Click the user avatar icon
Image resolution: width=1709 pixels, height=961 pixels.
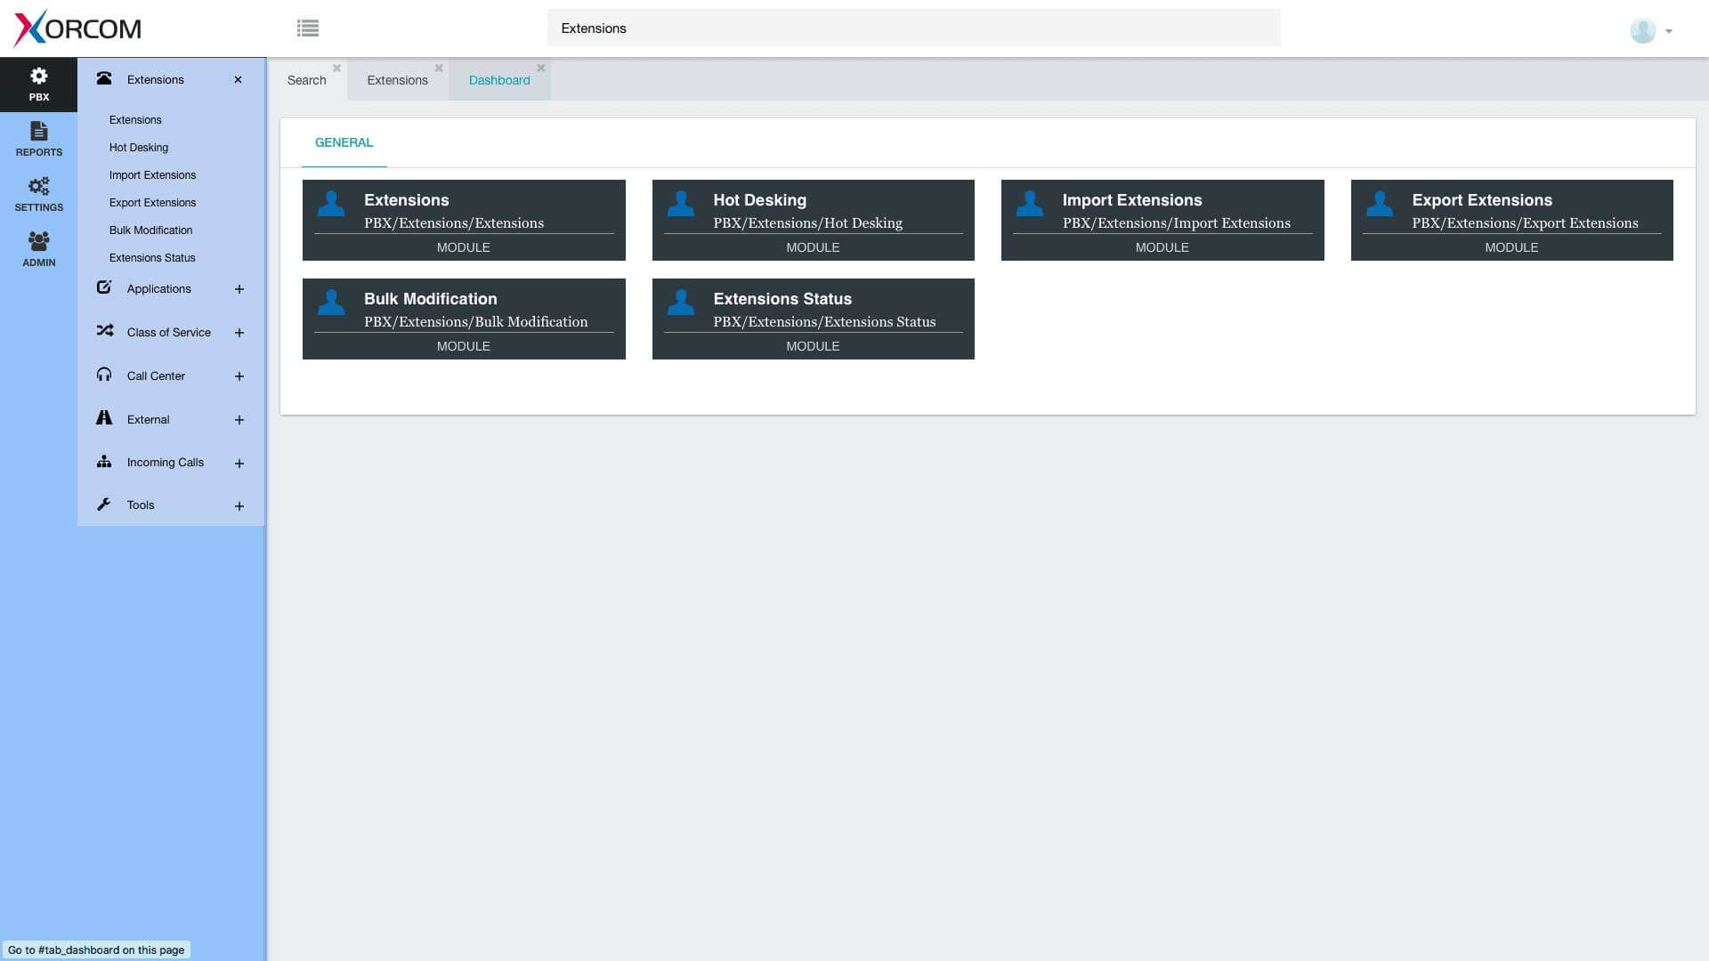pos(1642,30)
